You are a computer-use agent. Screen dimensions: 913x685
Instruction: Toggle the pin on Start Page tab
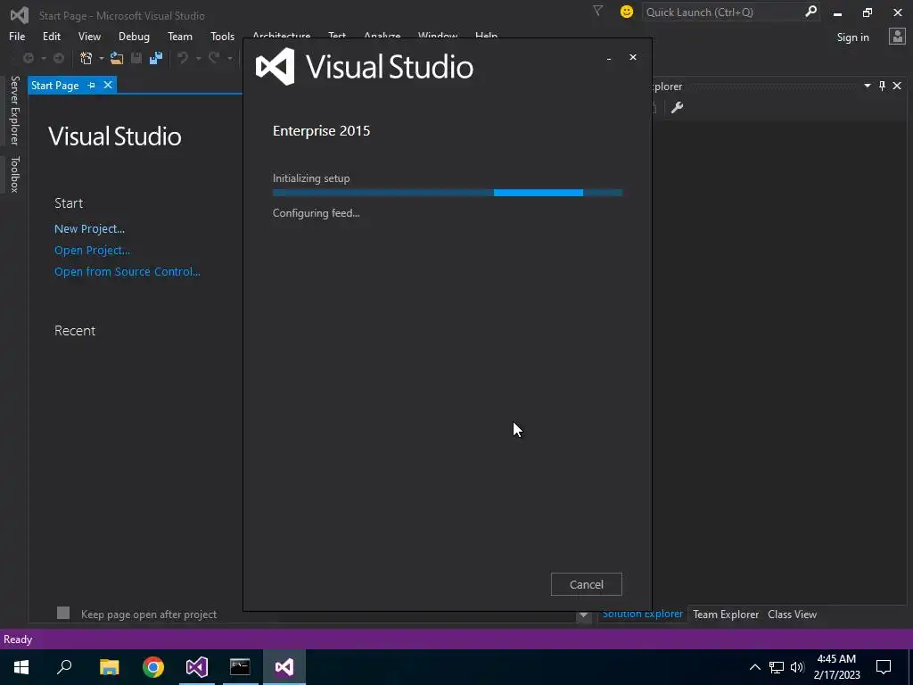coord(92,85)
